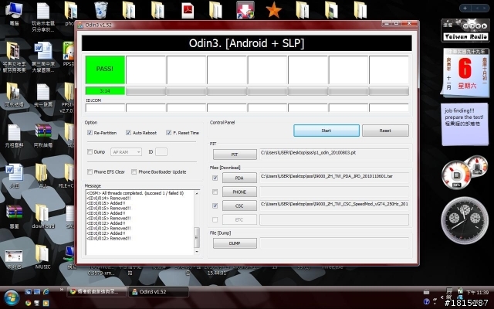Image resolution: width=494 pixels, height=309 pixels.
Task: Launch Internet Explorer from Quick Launch
Action: pyautogui.click(x=46, y=292)
